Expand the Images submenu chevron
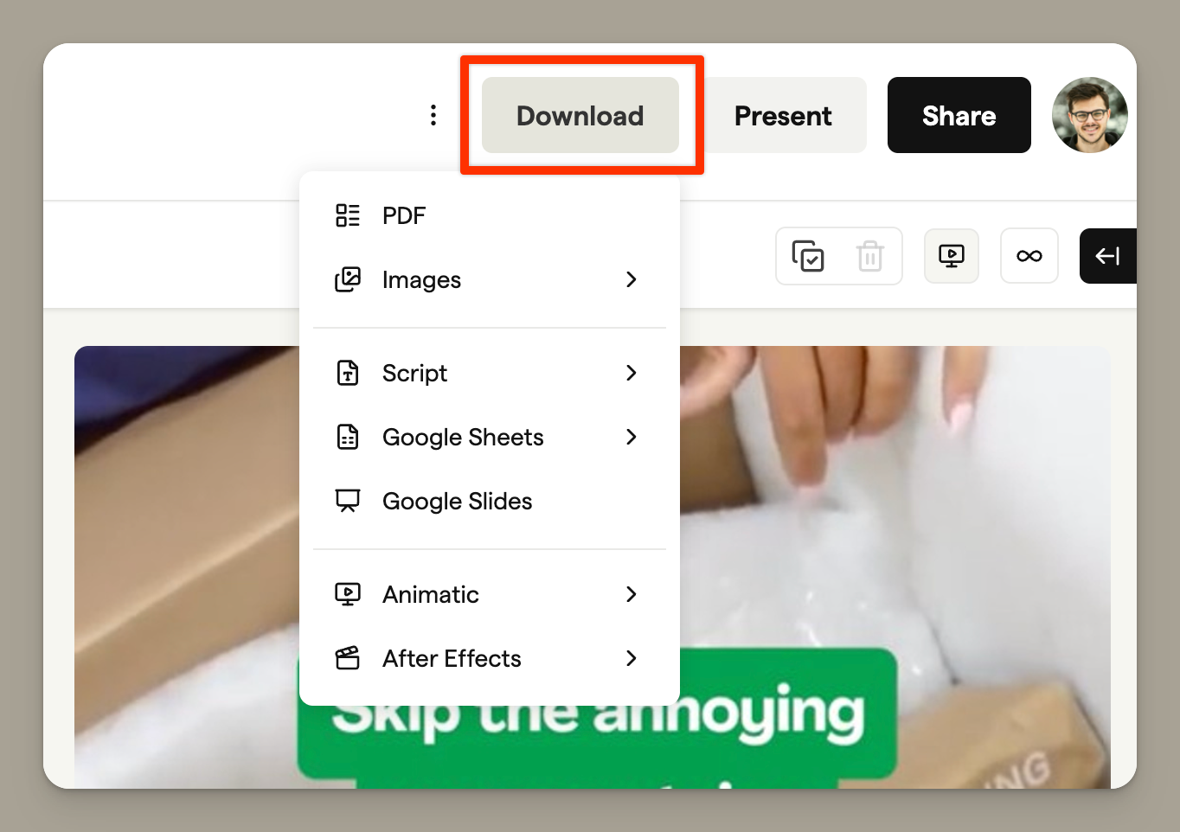This screenshot has width=1180, height=832. click(631, 279)
